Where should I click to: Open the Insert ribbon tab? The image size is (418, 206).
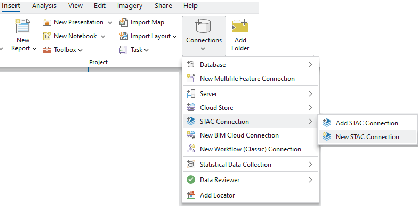(x=11, y=6)
